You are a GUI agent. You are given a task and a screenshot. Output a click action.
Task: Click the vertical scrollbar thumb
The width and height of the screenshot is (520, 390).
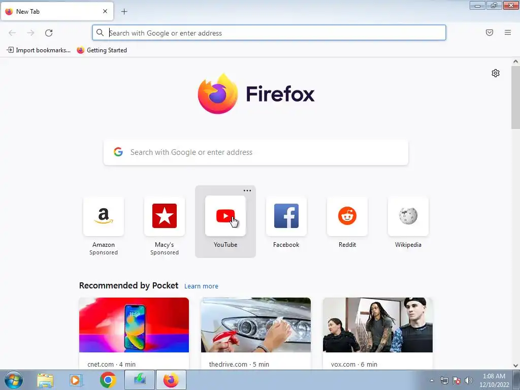pyautogui.click(x=515, y=97)
